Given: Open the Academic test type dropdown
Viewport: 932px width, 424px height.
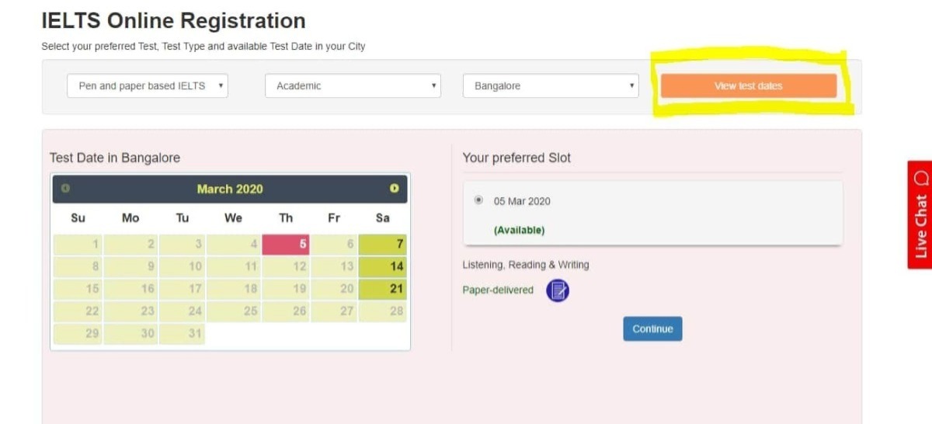Looking at the screenshot, I should (x=353, y=86).
